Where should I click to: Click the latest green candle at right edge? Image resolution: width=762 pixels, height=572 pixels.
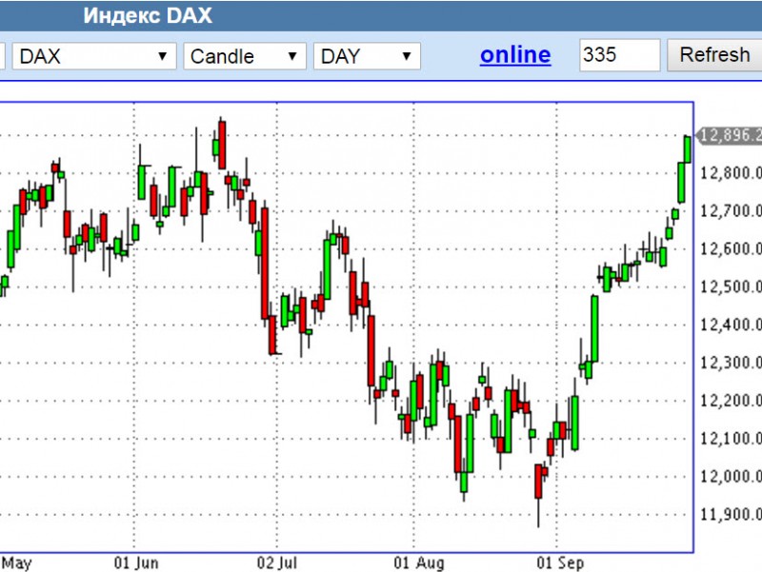tap(688, 148)
